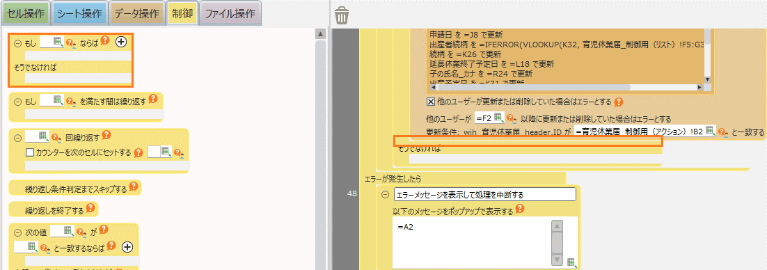The height and width of the screenshot is (270, 767).
Task: Click the formula lookup icon after the =F2 field
Action: pyautogui.click(x=511, y=118)
